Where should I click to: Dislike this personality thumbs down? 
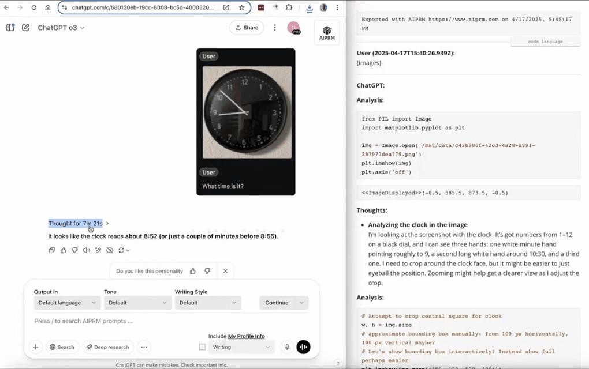[x=207, y=271]
